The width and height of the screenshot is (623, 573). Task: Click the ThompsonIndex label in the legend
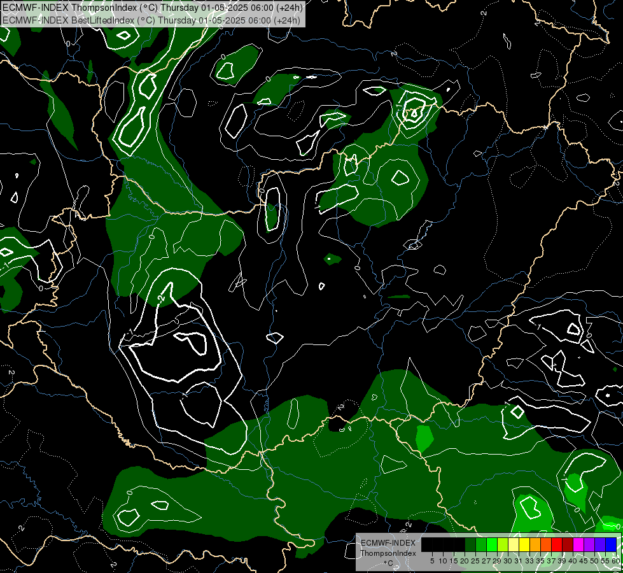[388, 553]
